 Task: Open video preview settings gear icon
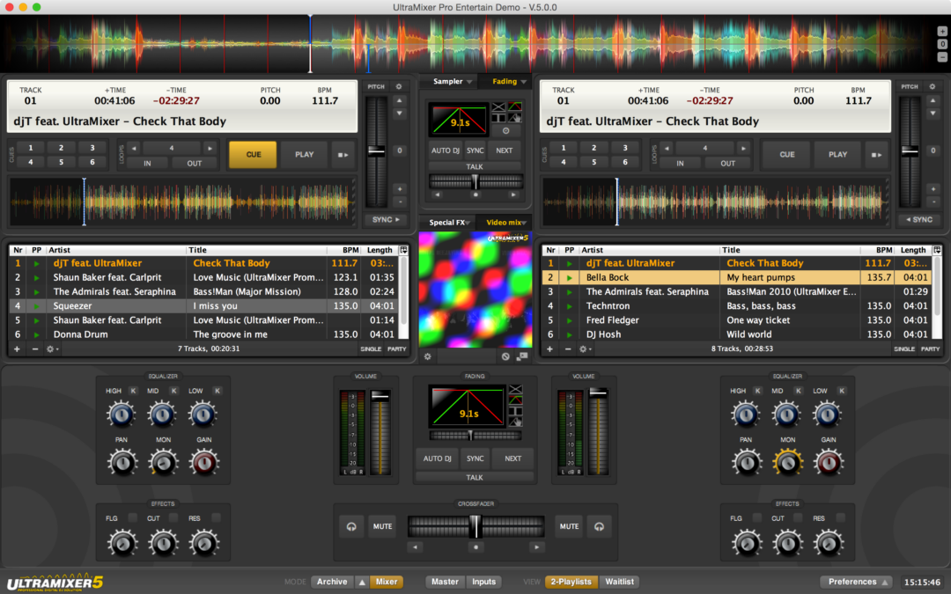coord(428,356)
